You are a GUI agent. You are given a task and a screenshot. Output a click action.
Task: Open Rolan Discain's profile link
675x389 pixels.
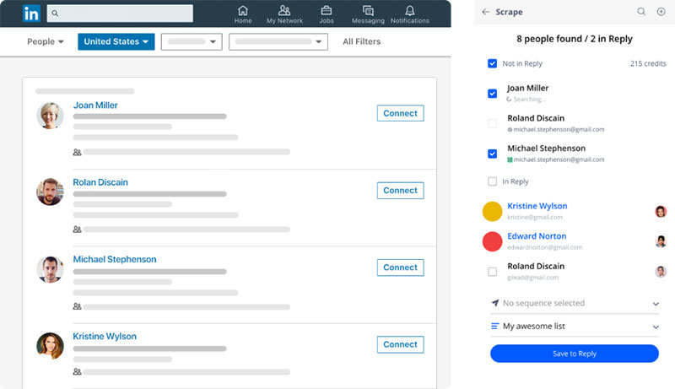coord(100,182)
